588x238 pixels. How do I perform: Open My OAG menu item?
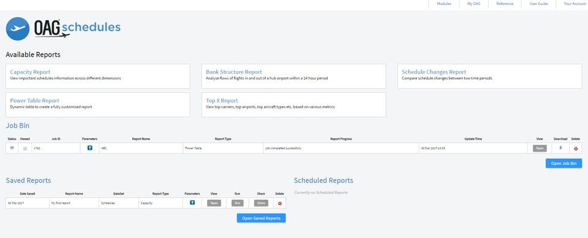474,4
